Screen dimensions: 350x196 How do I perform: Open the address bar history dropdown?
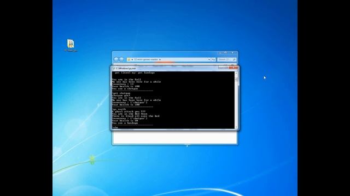pyautogui.click(x=209, y=59)
